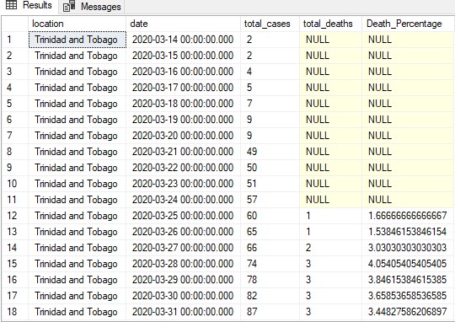This screenshot has width=455, height=322.
Task: Click the total_cases cell showing 49
Action: 270,152
